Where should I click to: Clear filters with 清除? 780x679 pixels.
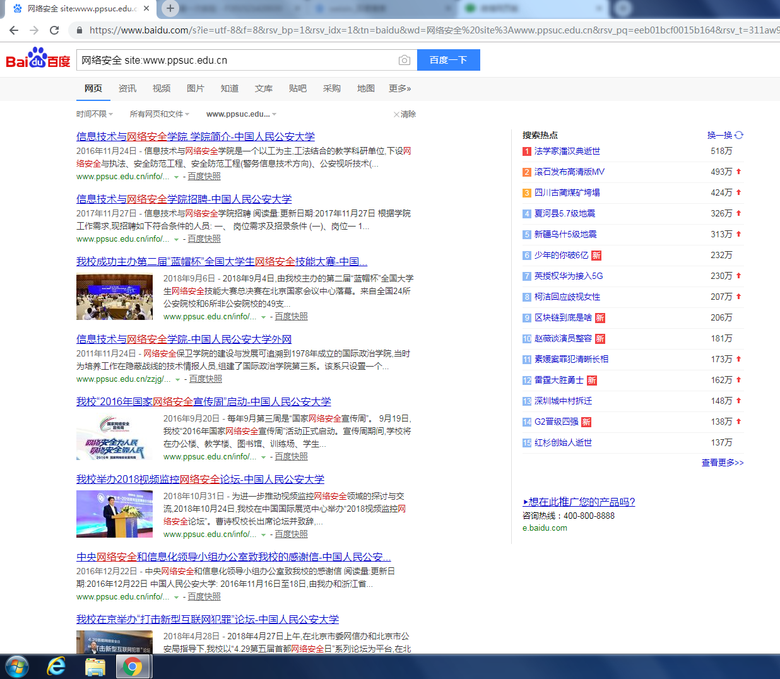click(405, 114)
